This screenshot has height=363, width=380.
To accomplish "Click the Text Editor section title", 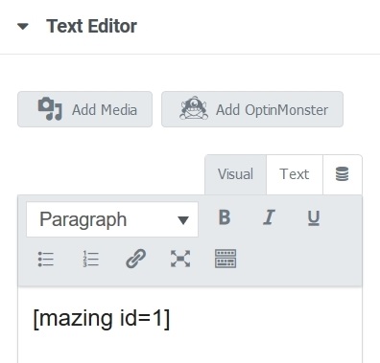I will [x=91, y=26].
